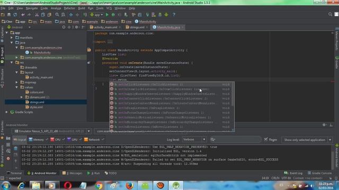
Task: Switch to strings.xml editor tab
Action: pyautogui.click(x=137, y=27)
